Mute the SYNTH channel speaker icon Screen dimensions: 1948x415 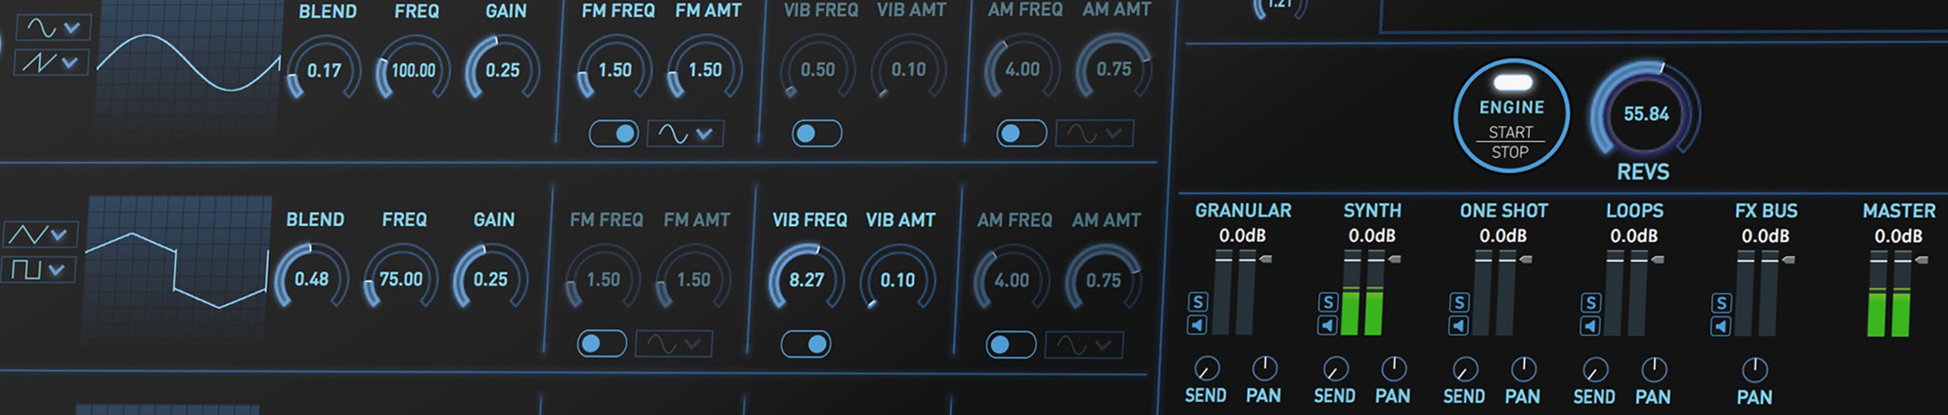tap(1328, 326)
